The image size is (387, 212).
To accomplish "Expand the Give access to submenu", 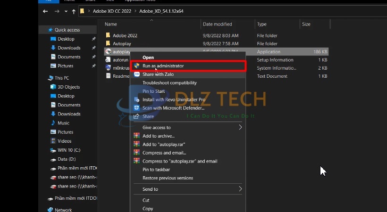I will coord(188,128).
